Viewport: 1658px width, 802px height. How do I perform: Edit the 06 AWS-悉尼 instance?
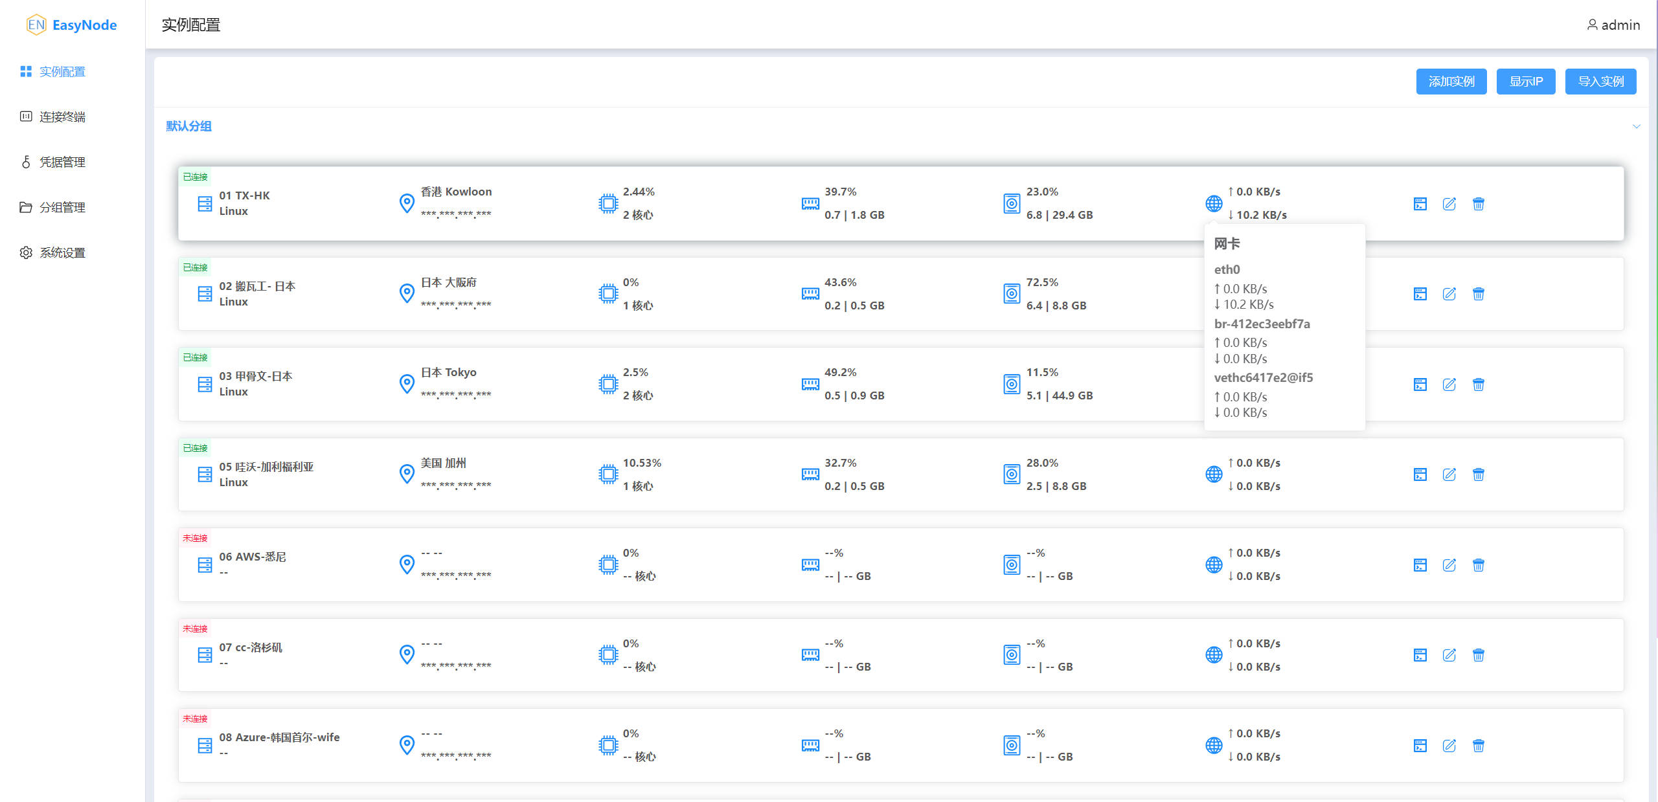[x=1449, y=565]
